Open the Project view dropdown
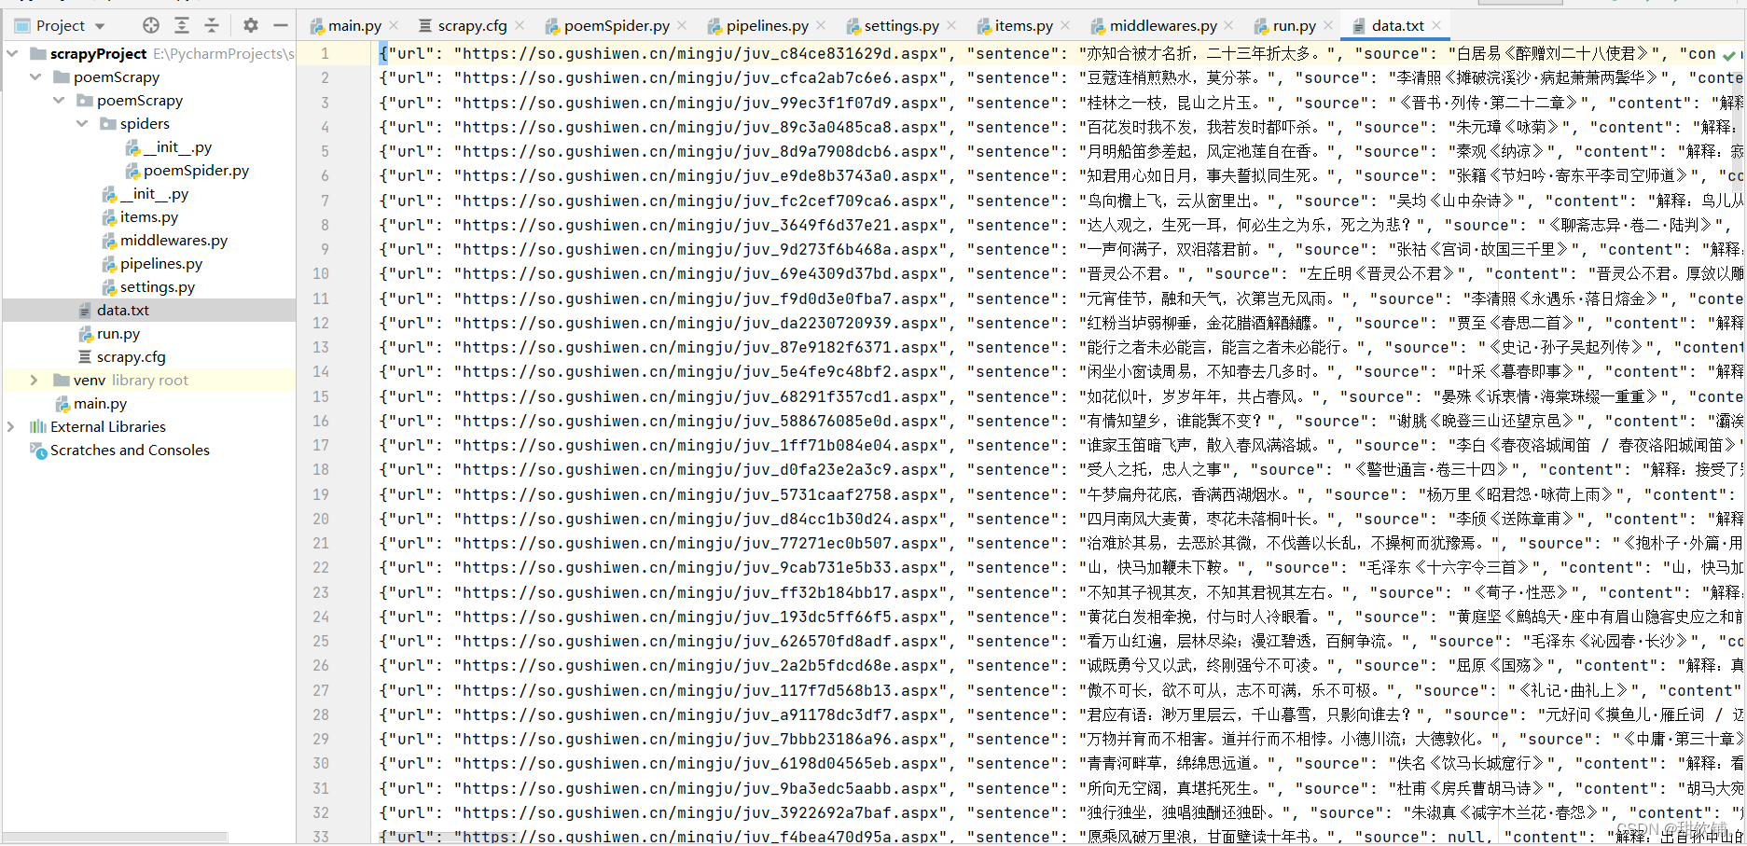Viewport: 1747px width, 846px height. click(100, 26)
